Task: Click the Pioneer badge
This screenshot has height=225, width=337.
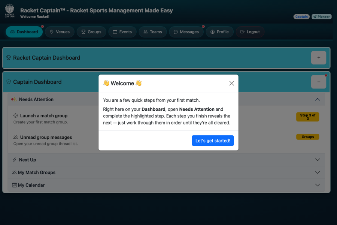Action: pyautogui.click(x=322, y=16)
